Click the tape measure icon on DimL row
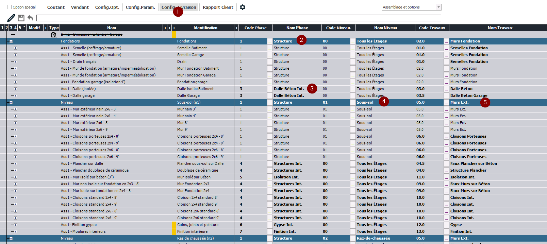The width and height of the screenshot is (547, 244). point(53,35)
